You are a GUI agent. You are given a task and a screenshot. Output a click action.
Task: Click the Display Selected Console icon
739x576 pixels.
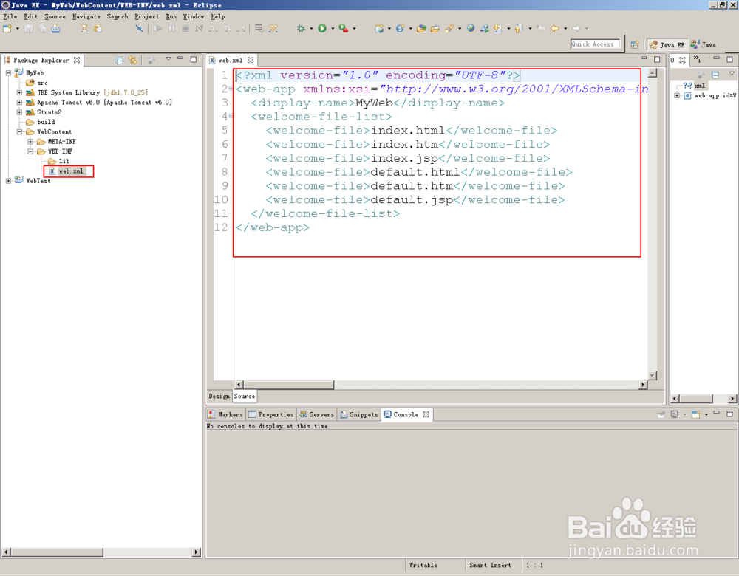[675, 414]
